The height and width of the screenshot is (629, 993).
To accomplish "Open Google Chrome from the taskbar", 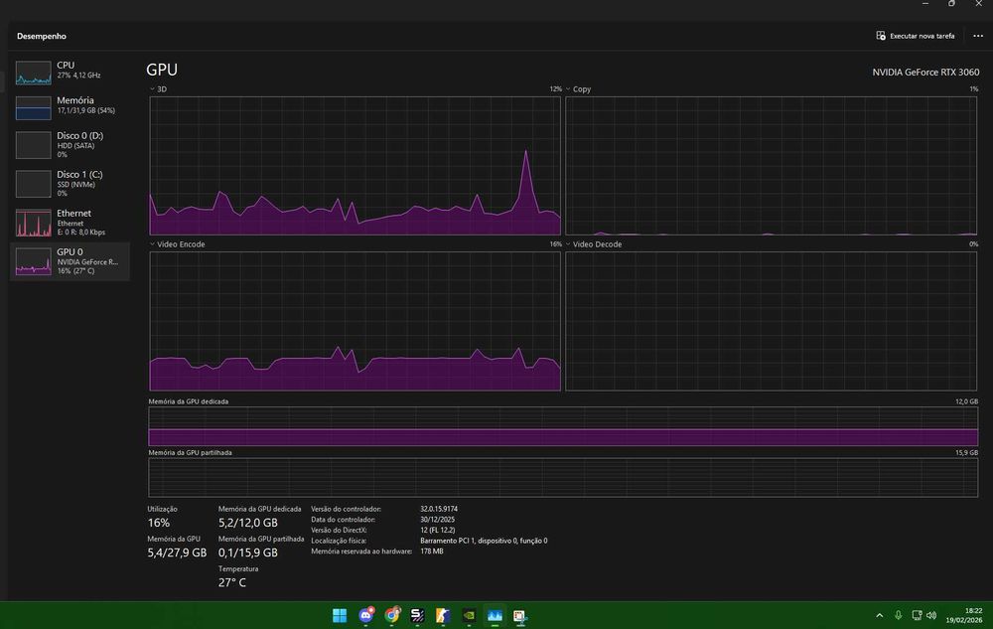I will 392,615.
